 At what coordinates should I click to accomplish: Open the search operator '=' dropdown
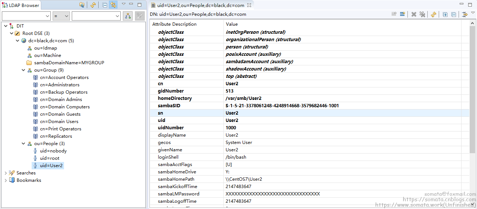[x=61, y=16]
